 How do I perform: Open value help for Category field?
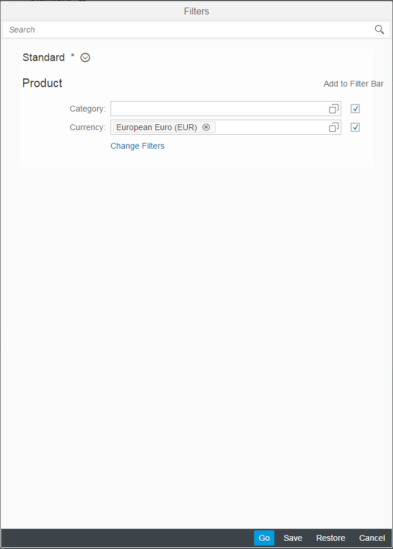click(x=334, y=109)
